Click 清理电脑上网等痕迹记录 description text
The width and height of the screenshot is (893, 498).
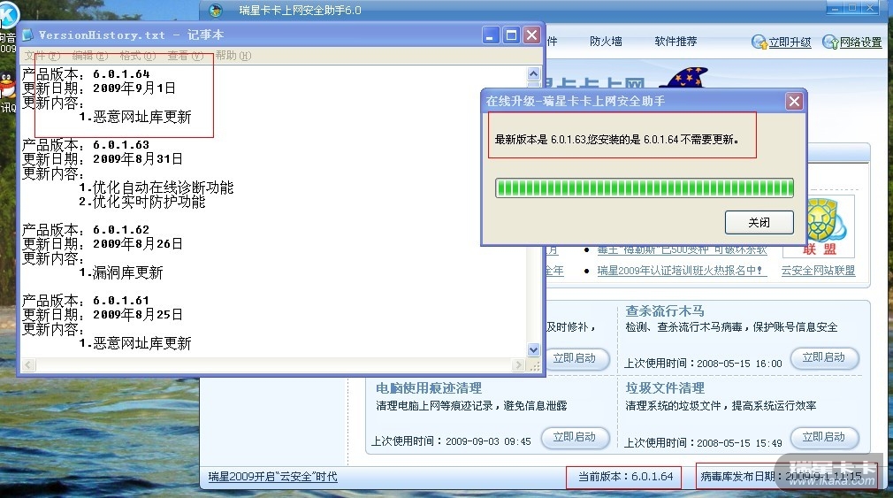(x=471, y=406)
